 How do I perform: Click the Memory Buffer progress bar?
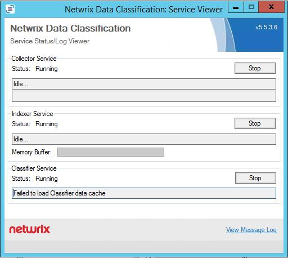(111, 152)
